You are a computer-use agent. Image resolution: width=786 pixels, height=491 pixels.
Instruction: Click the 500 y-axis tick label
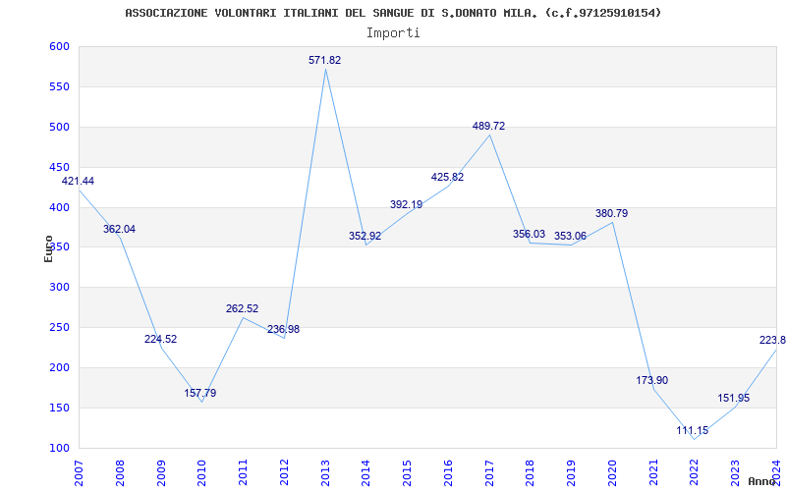pyautogui.click(x=59, y=127)
